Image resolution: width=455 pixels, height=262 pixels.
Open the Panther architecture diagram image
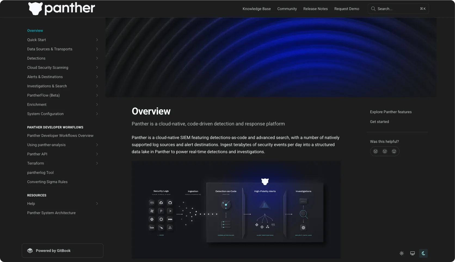(236, 209)
